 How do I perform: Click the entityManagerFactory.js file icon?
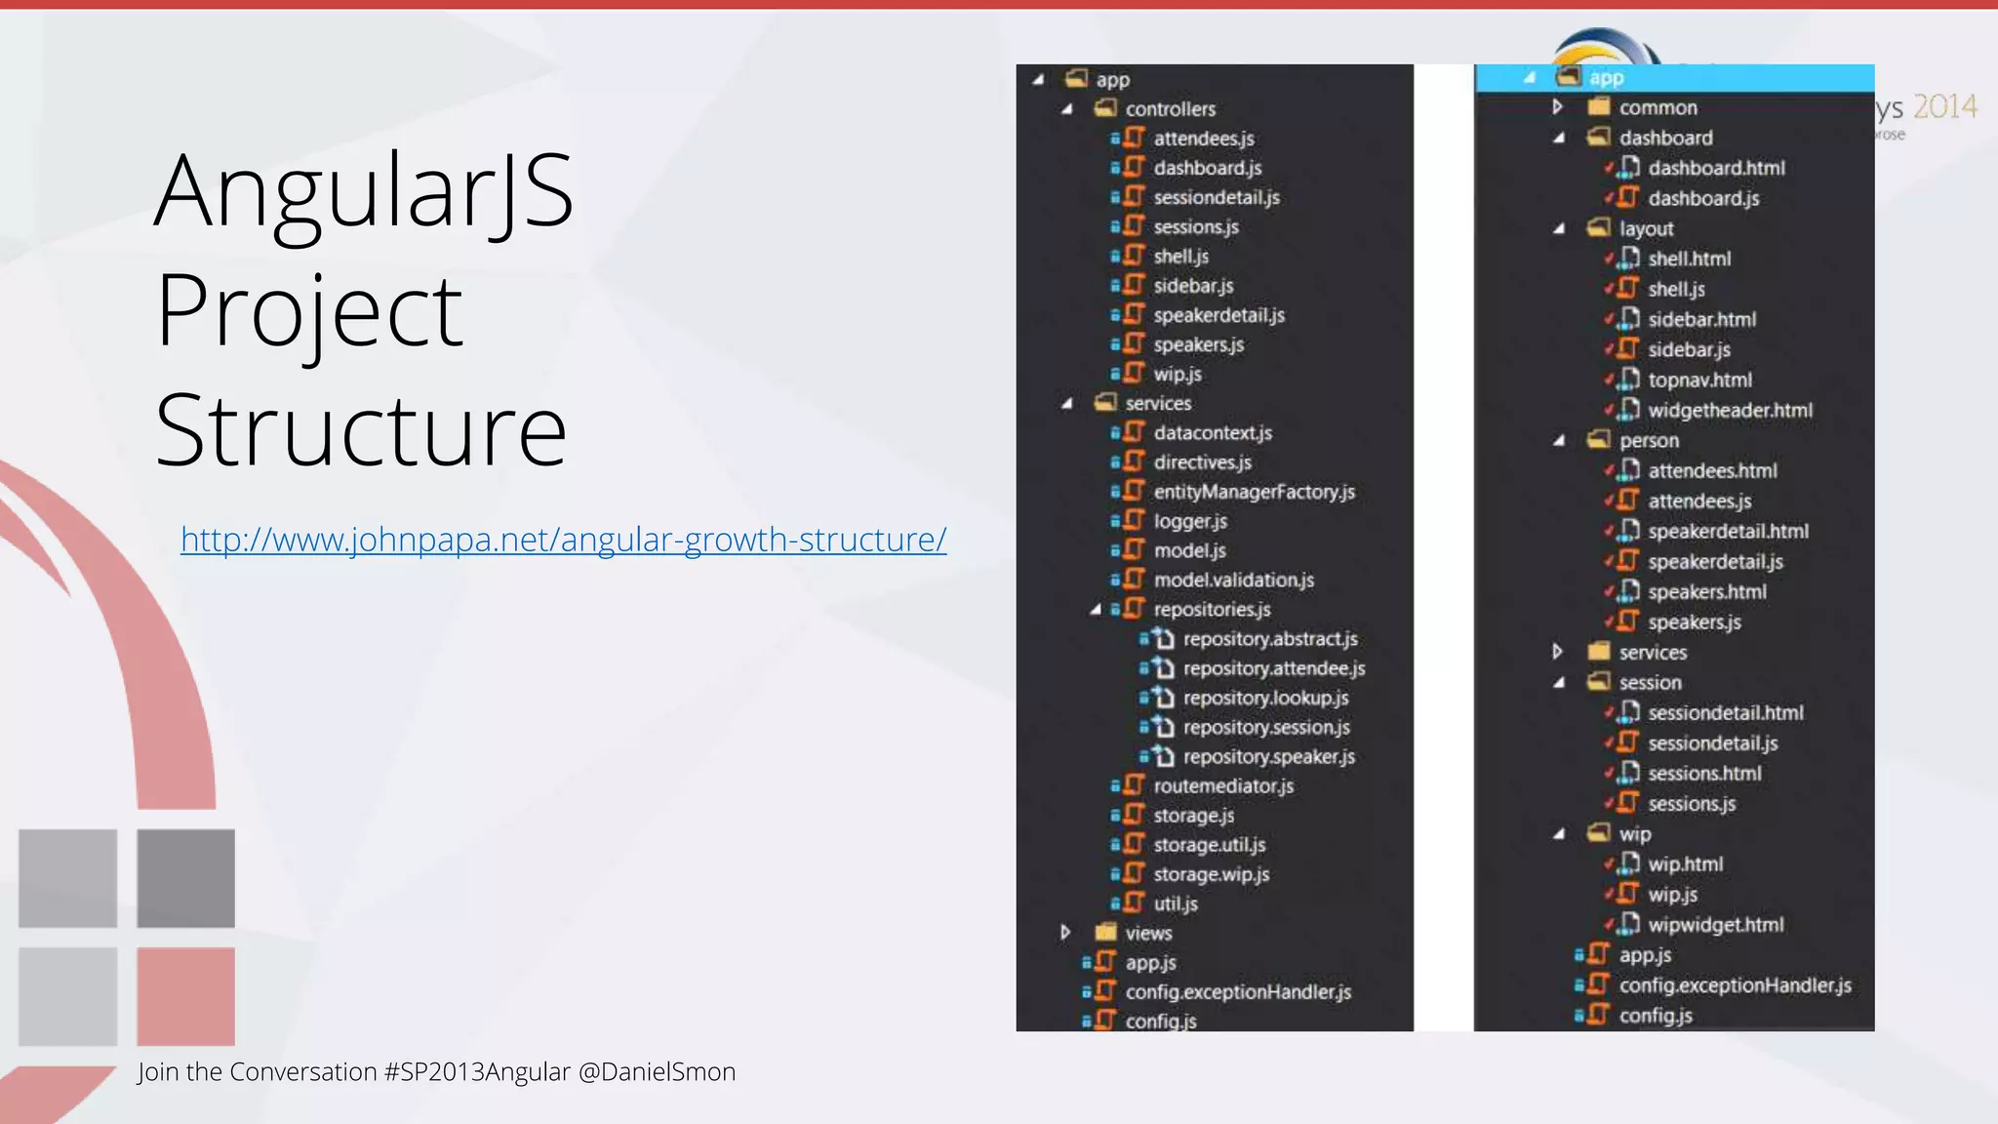1132,491
